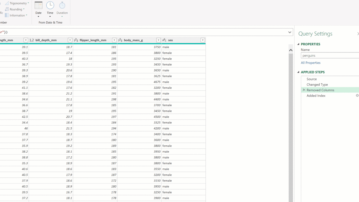Image resolution: width=359 pixels, height=202 pixels.
Task: Change data type of sex column
Action: (x=164, y=40)
